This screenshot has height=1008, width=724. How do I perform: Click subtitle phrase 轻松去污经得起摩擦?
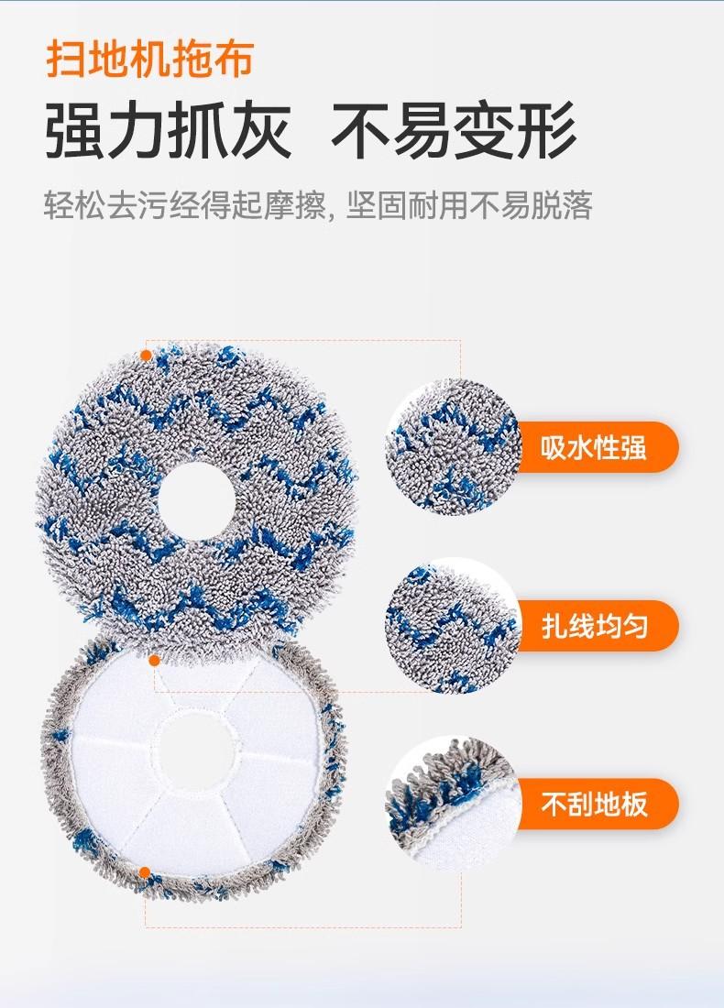pos(185,205)
